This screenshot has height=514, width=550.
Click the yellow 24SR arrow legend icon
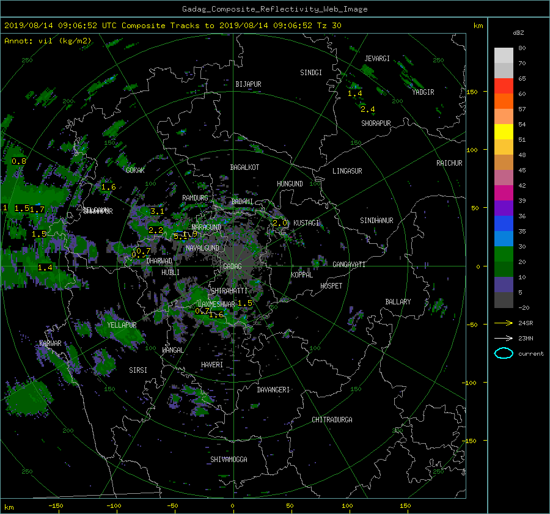[504, 323]
